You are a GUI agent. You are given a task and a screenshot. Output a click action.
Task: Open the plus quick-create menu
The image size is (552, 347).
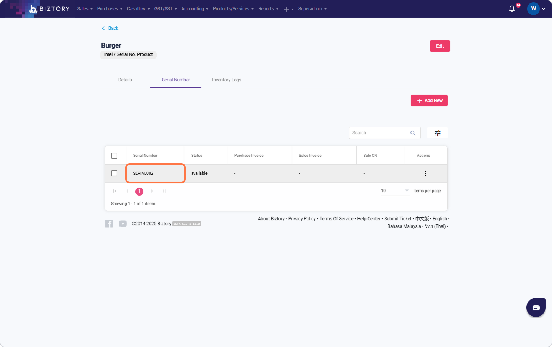[x=288, y=9]
